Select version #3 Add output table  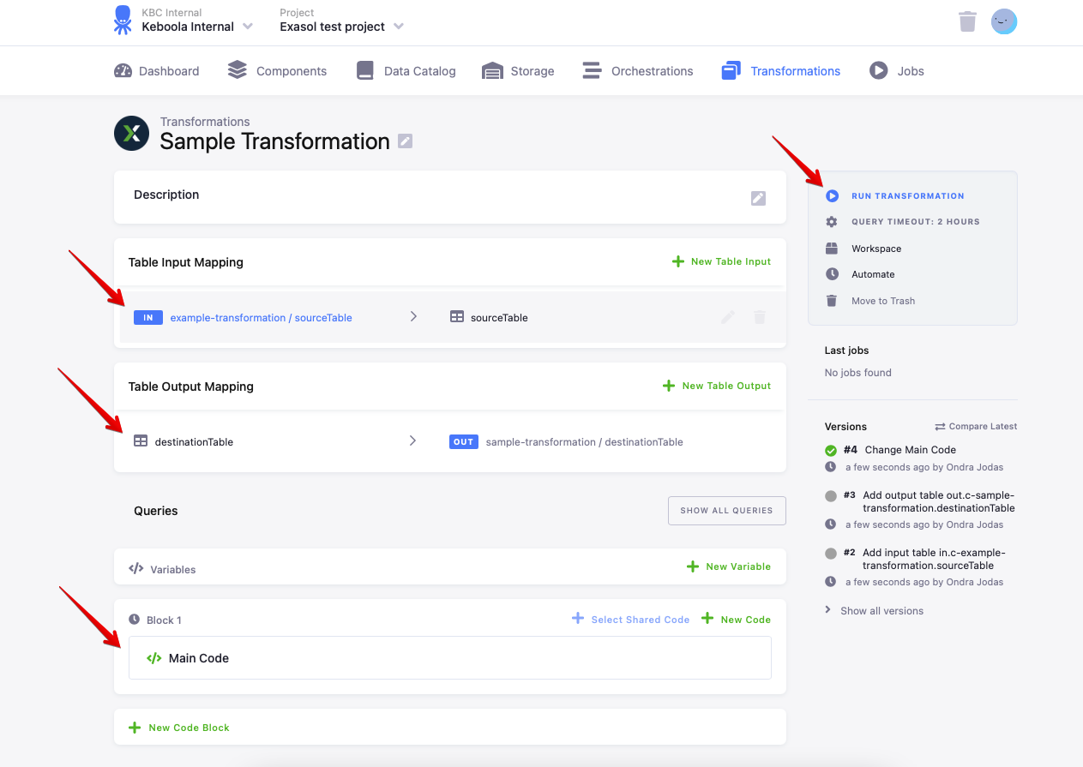939,501
